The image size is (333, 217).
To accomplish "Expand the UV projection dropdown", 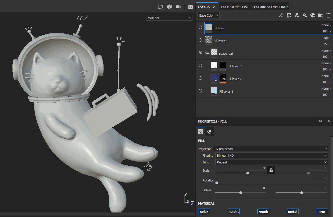I will pyautogui.click(x=270, y=149).
